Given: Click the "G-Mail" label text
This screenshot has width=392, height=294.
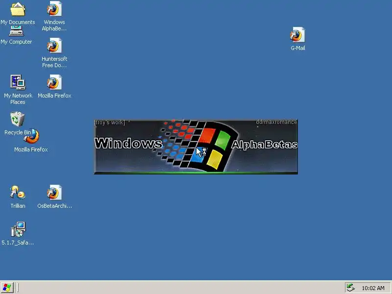Looking at the screenshot, I should 298,48.
